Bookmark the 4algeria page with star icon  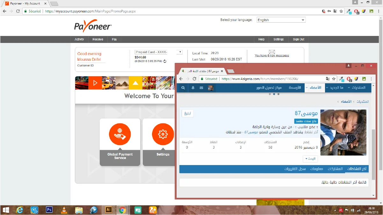click(x=334, y=79)
